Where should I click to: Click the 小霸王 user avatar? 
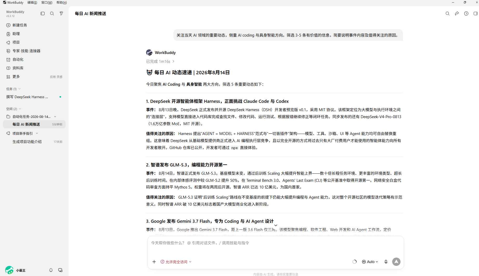tap(9, 270)
